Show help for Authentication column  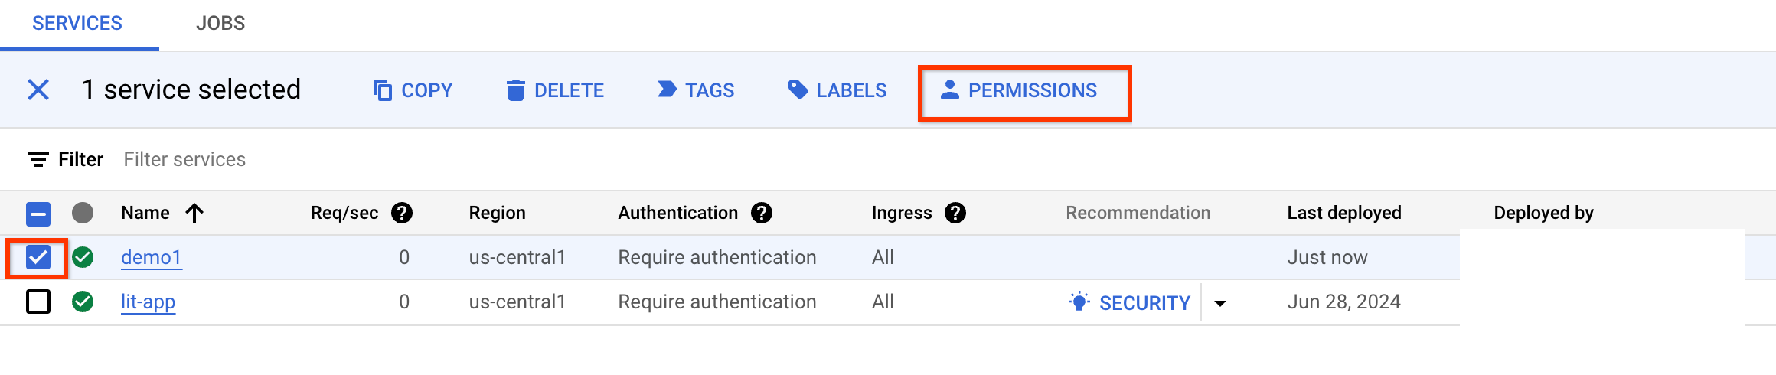pyautogui.click(x=762, y=213)
